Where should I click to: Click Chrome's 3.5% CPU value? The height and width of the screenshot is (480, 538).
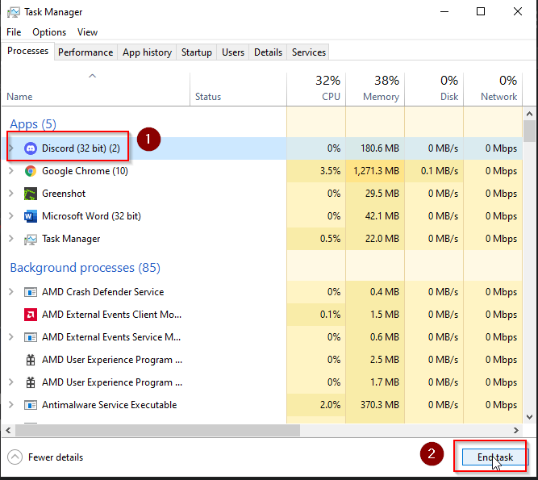coord(330,171)
